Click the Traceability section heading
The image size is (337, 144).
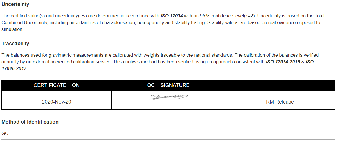point(15,44)
